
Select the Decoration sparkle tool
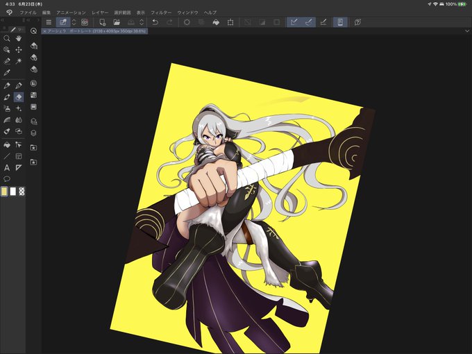[x=19, y=109]
